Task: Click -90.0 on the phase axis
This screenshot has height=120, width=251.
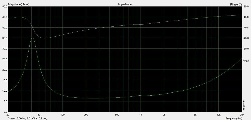Action: tap(246, 49)
